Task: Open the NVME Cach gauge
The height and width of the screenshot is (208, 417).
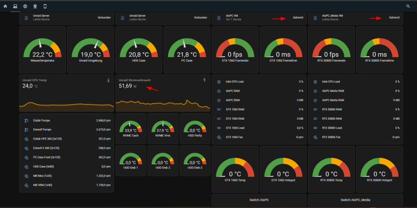Action: coord(131,129)
